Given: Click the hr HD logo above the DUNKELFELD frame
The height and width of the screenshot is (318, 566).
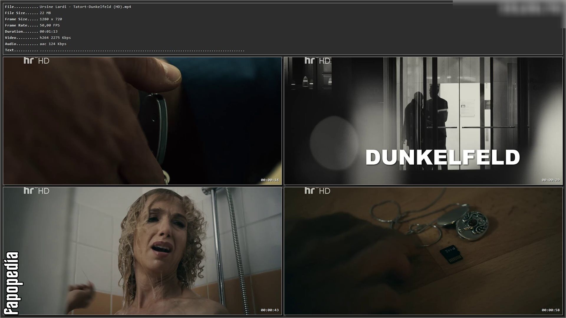Looking at the screenshot, I should coord(317,61).
